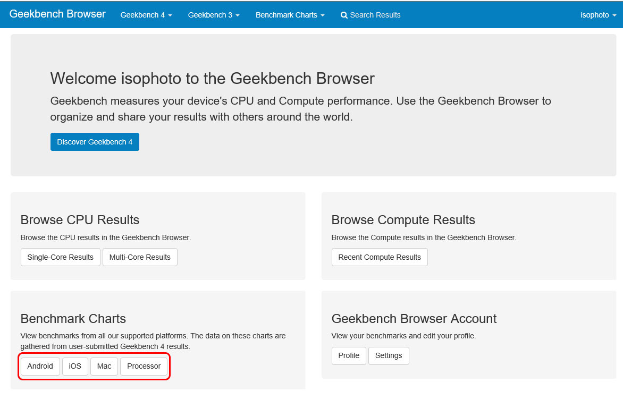Open the iOS benchmark chart
This screenshot has width=623, height=400.
(75, 366)
